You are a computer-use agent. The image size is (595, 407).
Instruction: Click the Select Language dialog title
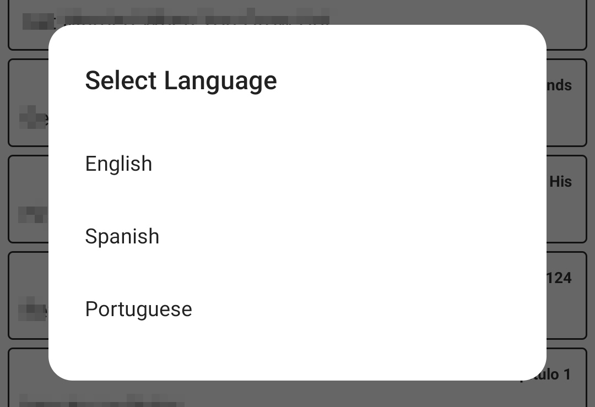pos(181,81)
